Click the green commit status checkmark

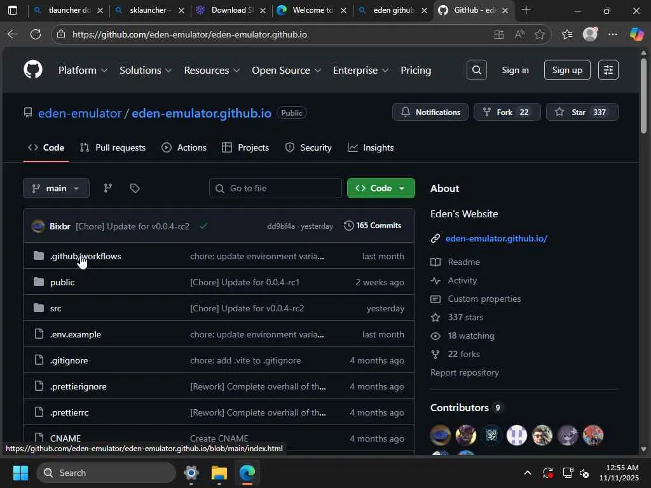coord(203,226)
